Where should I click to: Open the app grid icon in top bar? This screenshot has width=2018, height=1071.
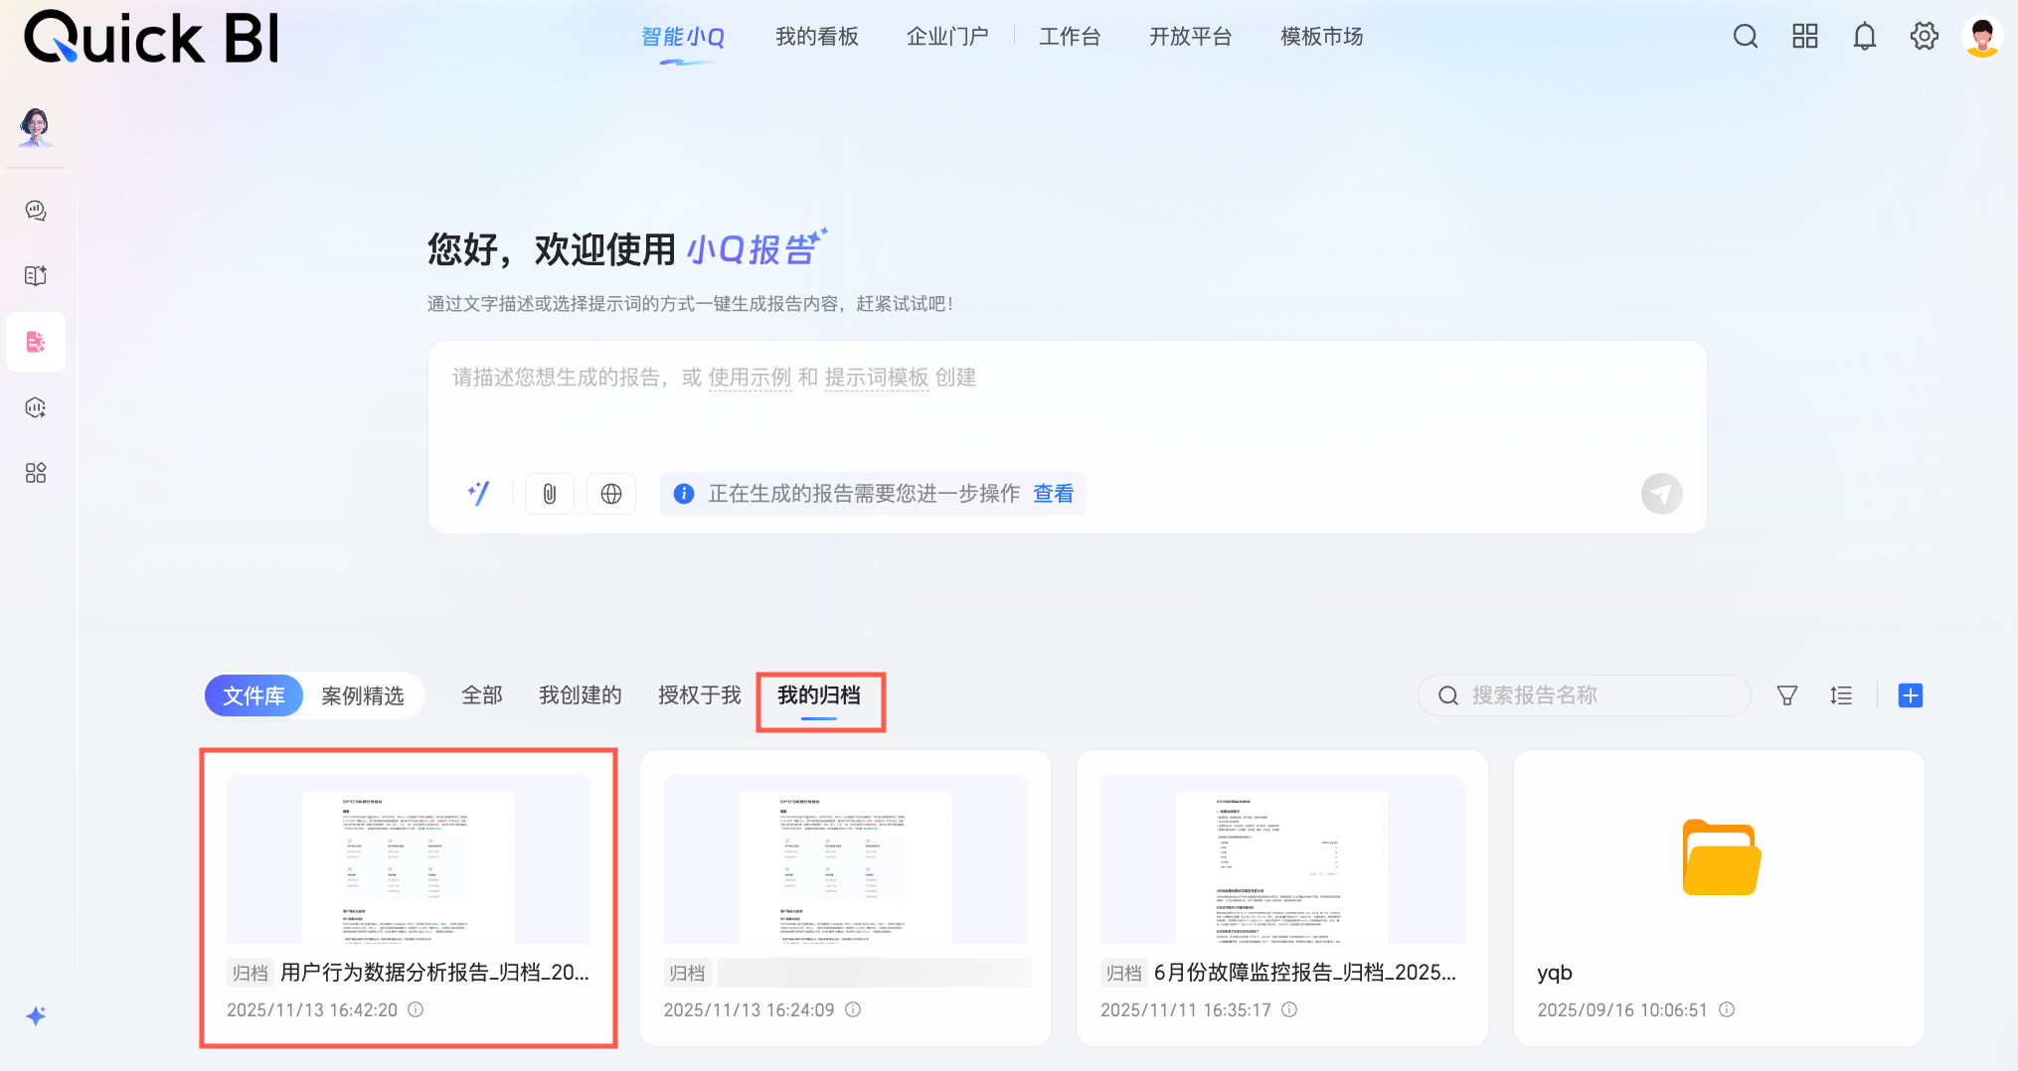click(x=1805, y=37)
